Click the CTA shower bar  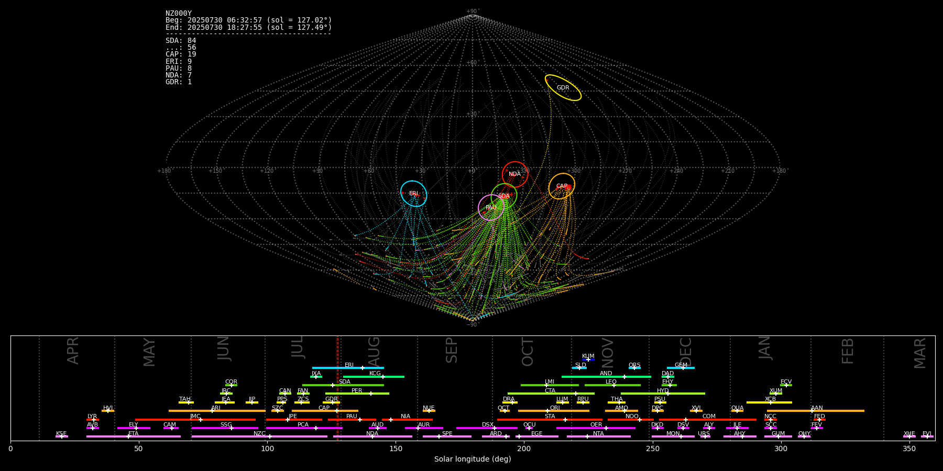(551, 394)
